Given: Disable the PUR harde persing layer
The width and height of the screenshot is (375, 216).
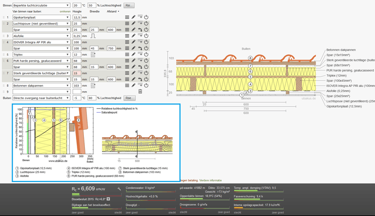Looking at the screenshot, I should (146, 61).
